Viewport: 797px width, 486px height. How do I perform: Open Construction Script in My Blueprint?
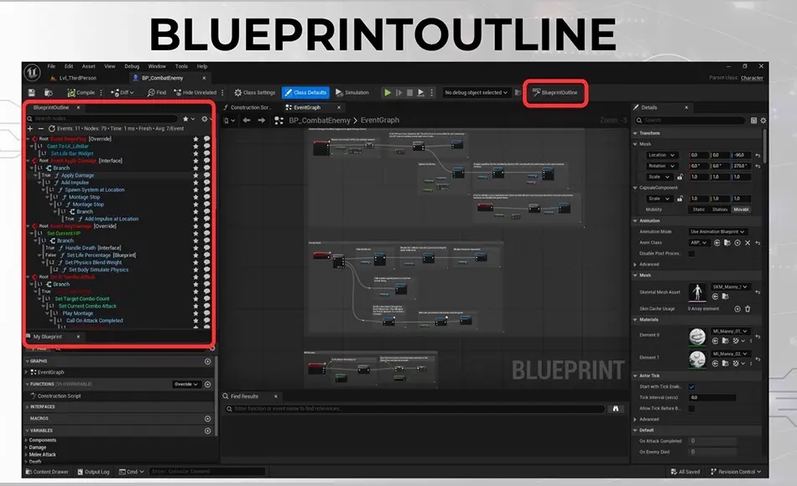coord(59,396)
